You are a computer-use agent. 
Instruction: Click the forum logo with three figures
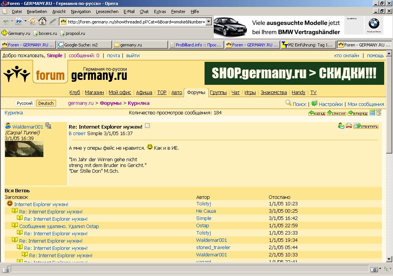pos(17,74)
